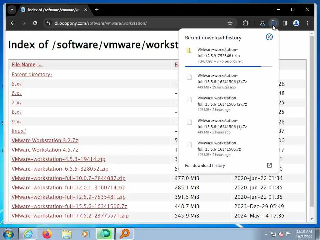This screenshot has width=320, height=240.
Task: Open the side panel icon
Action: coord(285,23)
